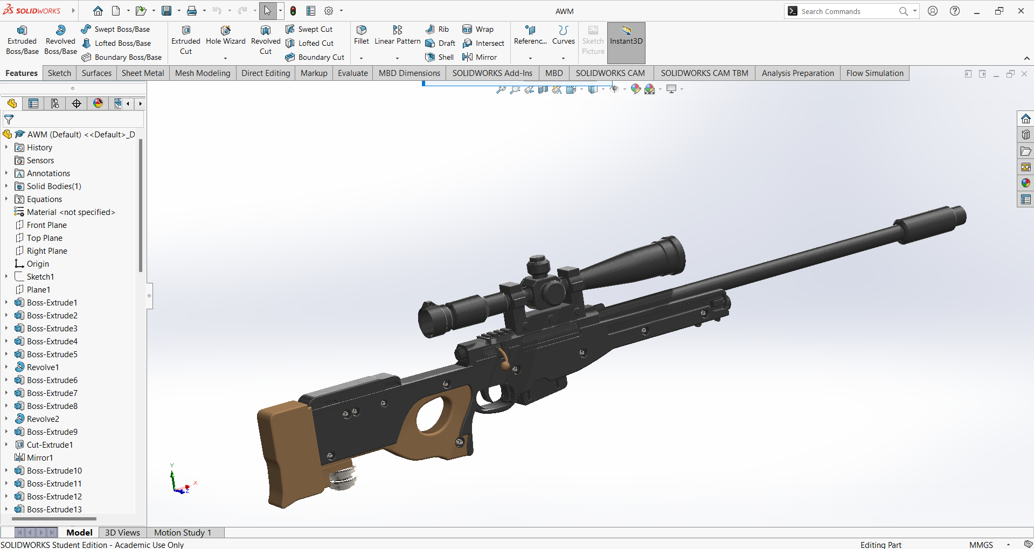Expand the Revolve1 feature node

tap(6, 367)
